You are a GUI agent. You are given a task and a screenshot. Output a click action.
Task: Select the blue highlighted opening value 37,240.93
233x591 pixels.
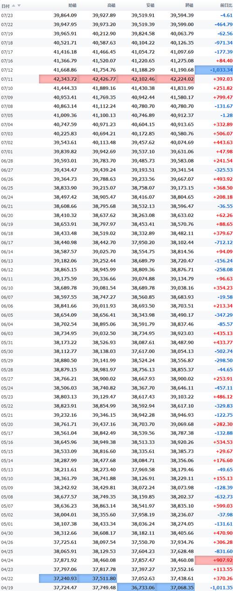tap(59, 578)
